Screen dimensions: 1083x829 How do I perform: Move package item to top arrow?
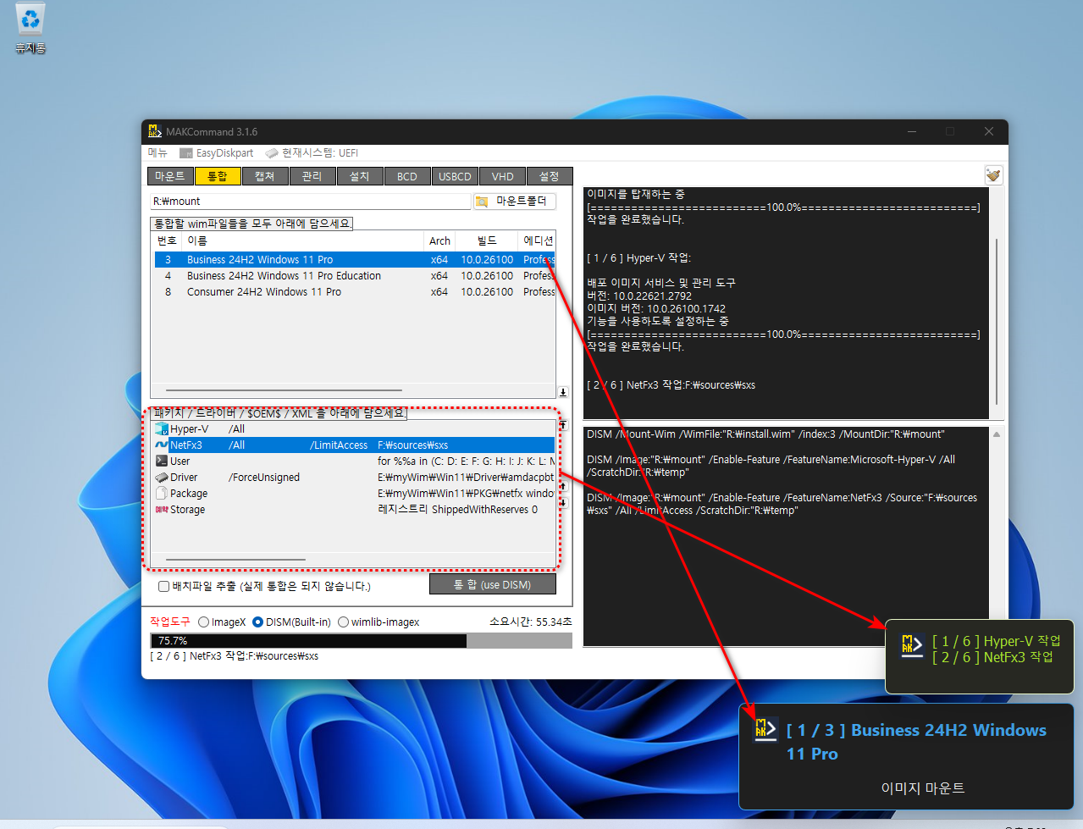pos(563,425)
